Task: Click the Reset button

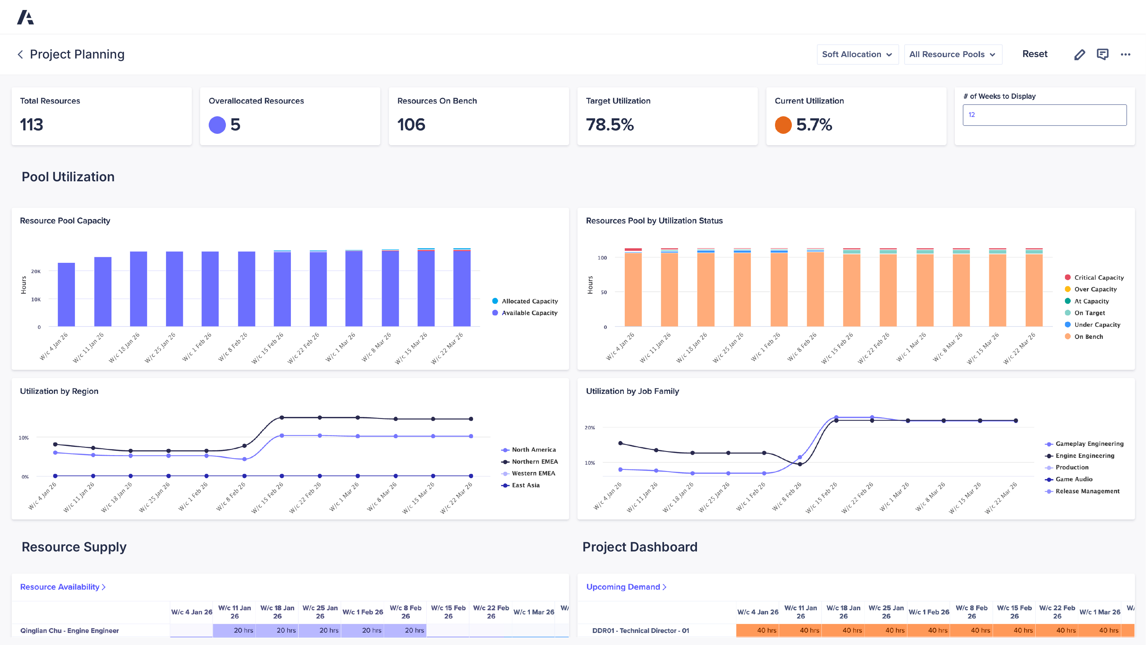Action: pos(1035,54)
